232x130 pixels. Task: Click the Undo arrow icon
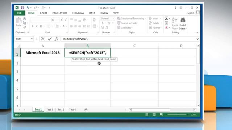tap(28, 8)
